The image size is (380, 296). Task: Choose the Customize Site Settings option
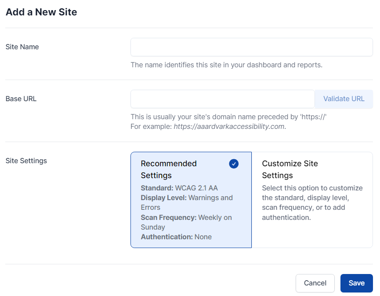(x=312, y=200)
